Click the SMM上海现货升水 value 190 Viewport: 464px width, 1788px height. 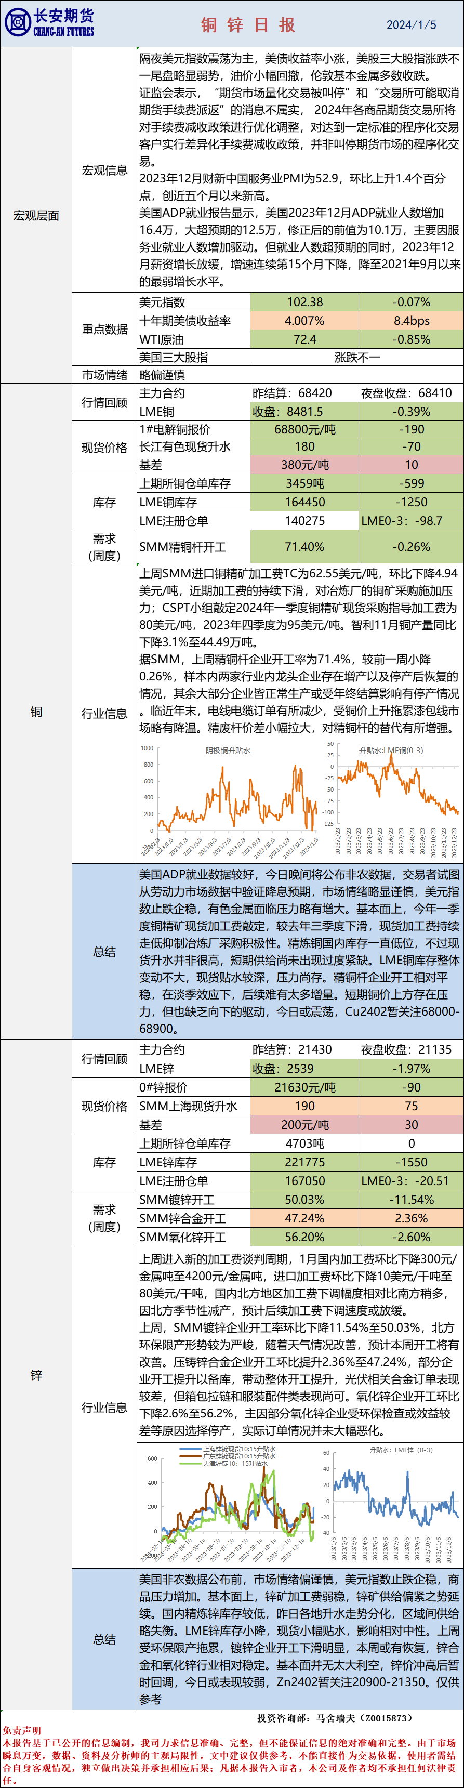point(304,1106)
